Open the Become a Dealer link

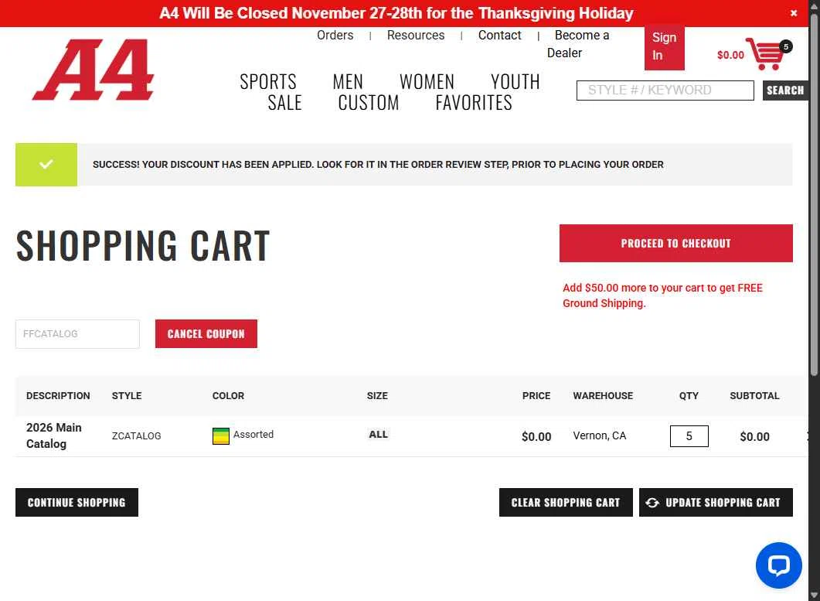(578, 44)
